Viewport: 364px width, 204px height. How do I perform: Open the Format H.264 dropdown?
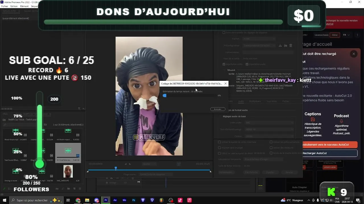pyautogui.click(x=259, y=39)
